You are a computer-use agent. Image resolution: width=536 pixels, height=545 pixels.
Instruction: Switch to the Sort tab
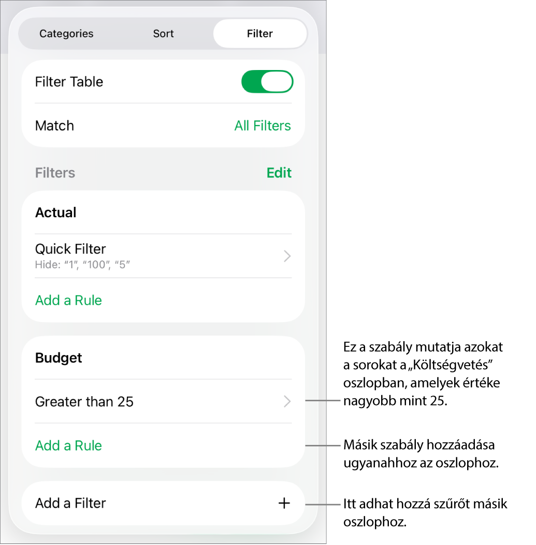click(163, 33)
